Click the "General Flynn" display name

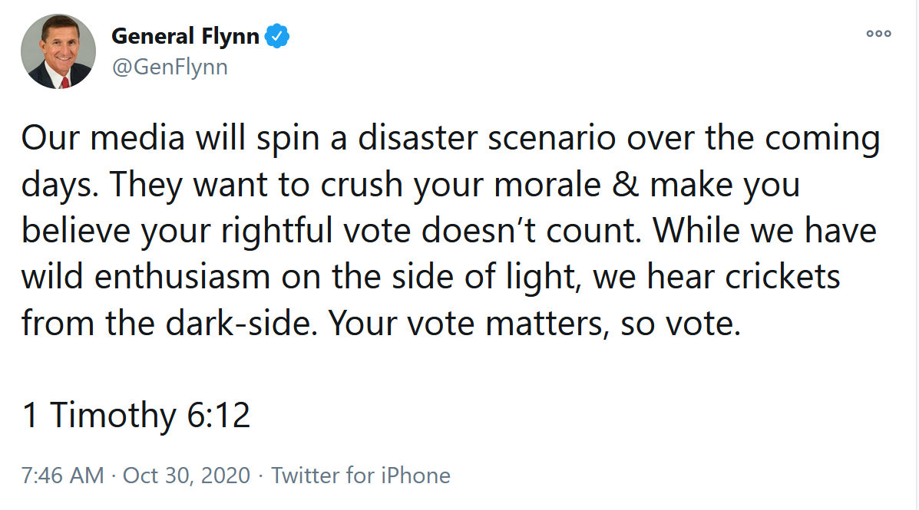[x=185, y=36]
